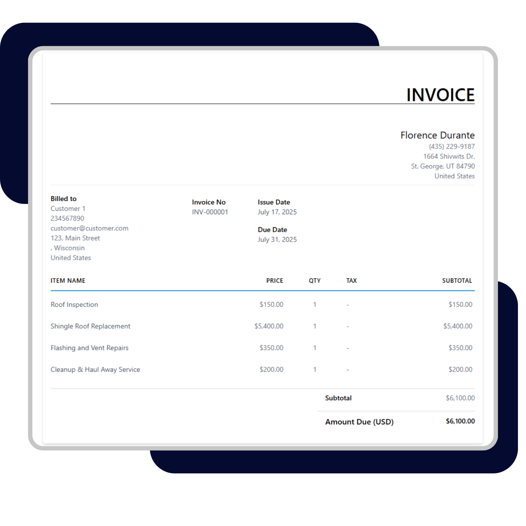Click the due date July 31, 2025
Viewport: 526px width, 526px height.
coord(277,240)
